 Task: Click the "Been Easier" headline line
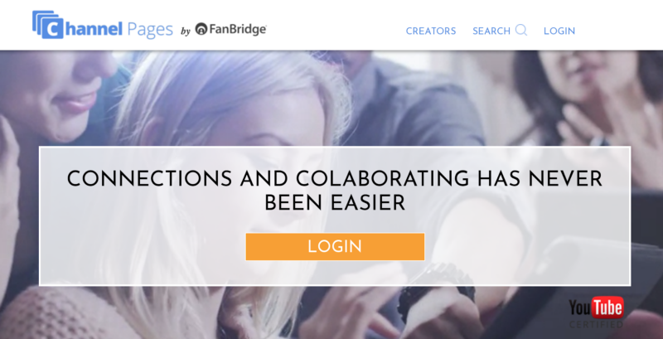point(335,203)
